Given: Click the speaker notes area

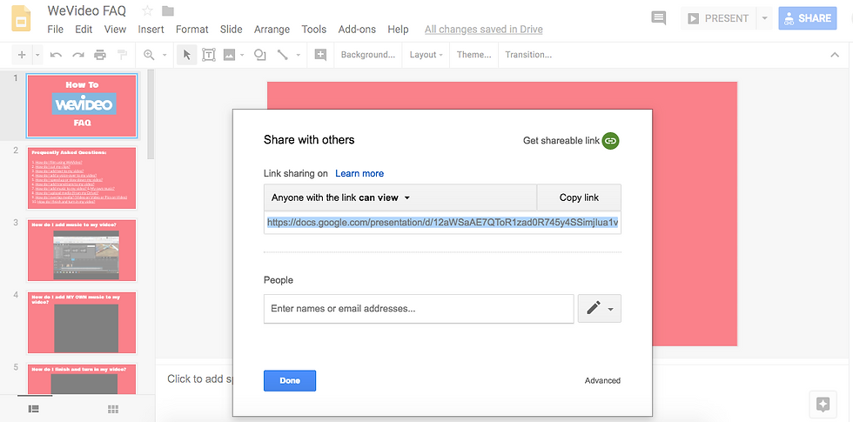Looking at the screenshot, I should coord(200,379).
